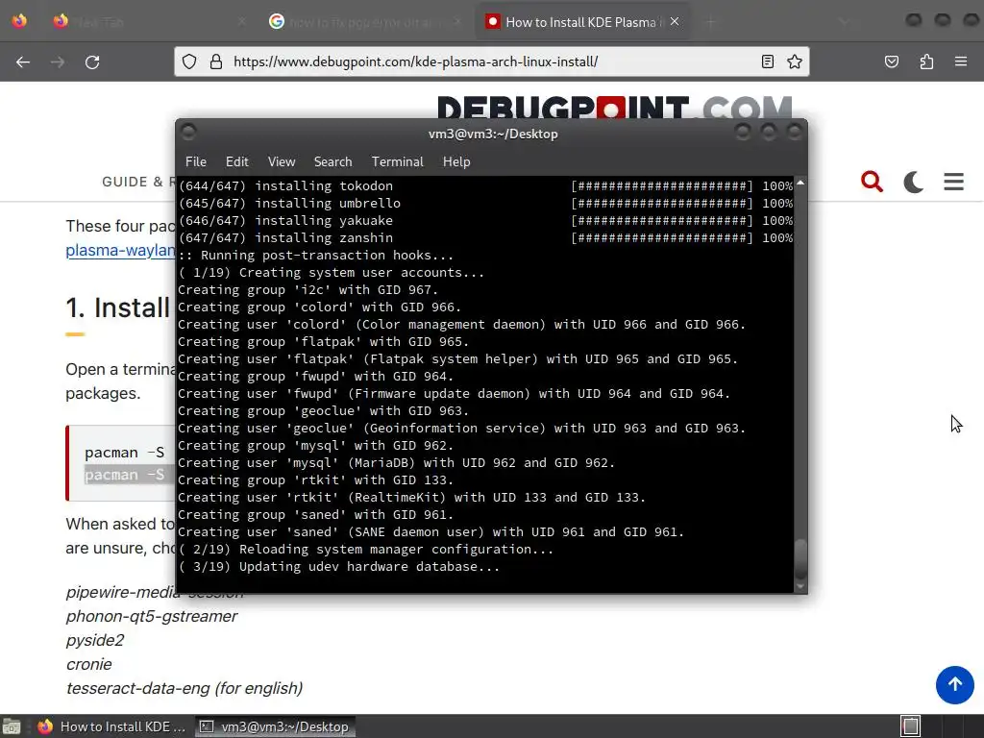Click the text 'tesseract-data-eng (for english)'
The image size is (984, 738).
pyautogui.click(x=184, y=688)
